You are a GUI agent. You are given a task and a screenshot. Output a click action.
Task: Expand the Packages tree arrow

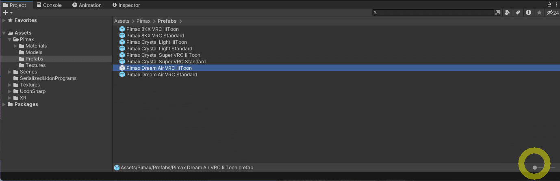pos(4,104)
